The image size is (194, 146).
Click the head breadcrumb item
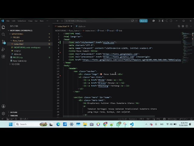(x=110, y=30)
